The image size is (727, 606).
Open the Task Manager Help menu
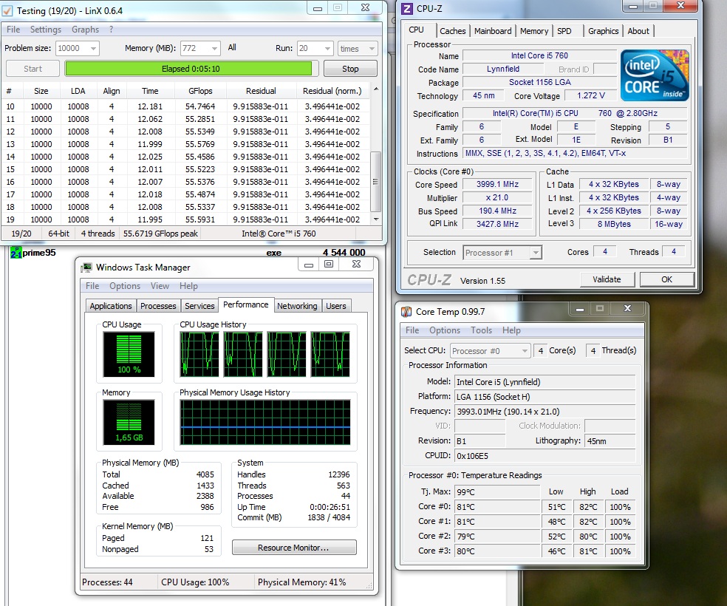coord(188,286)
